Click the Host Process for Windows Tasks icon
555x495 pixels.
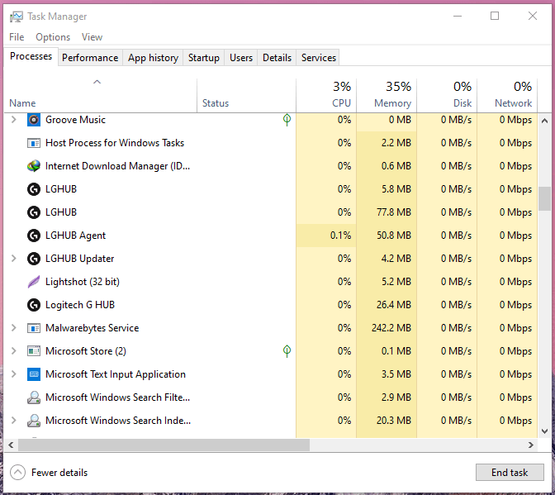pos(34,143)
